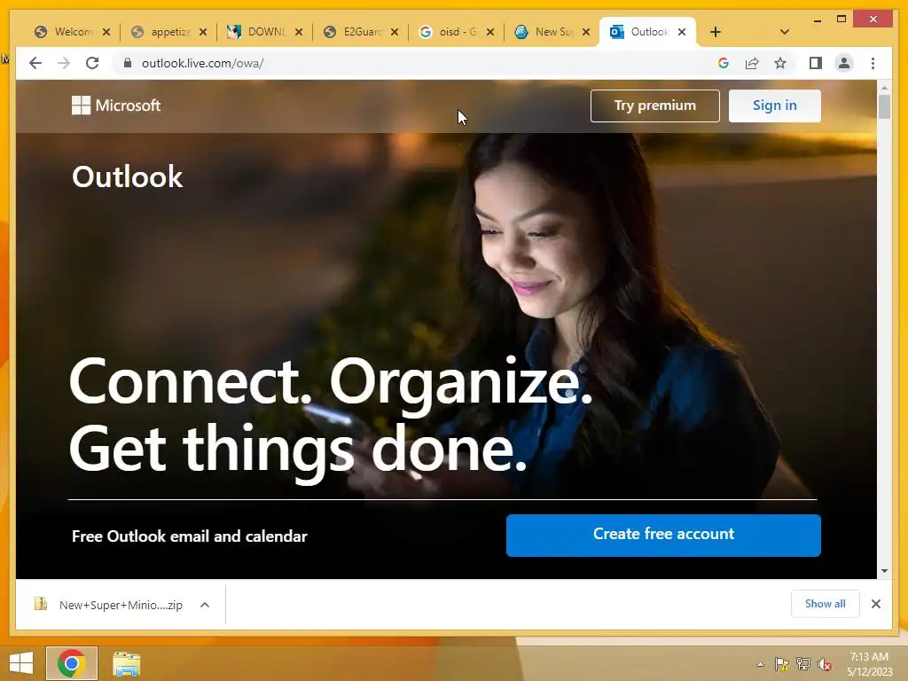The height and width of the screenshot is (681, 908).
Task: Open File Explorer from the taskbar
Action: click(x=126, y=663)
